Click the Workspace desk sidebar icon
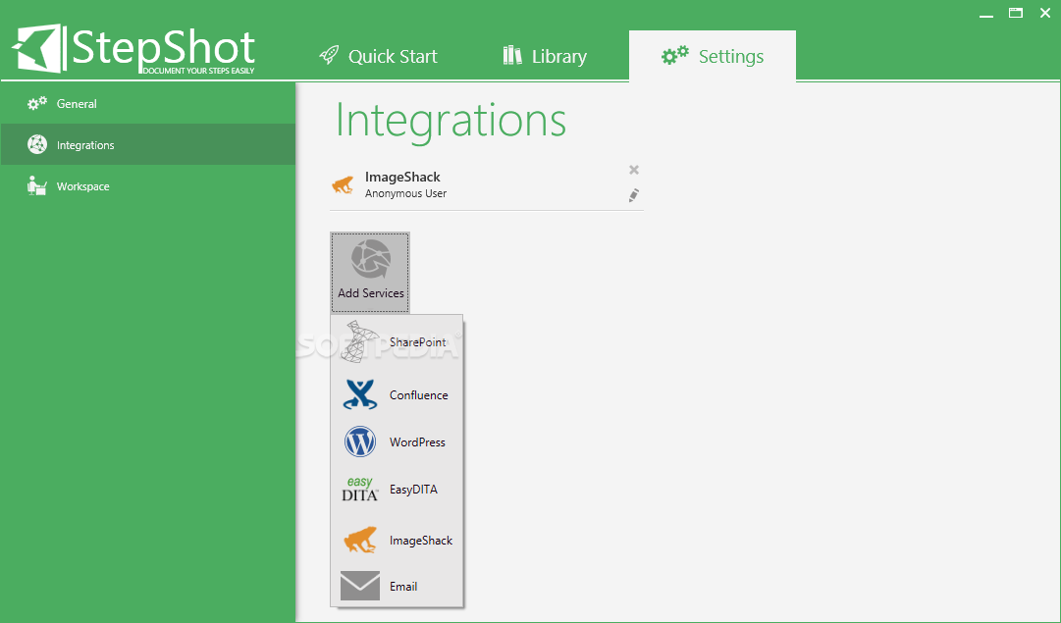This screenshot has width=1061, height=623. 36,185
